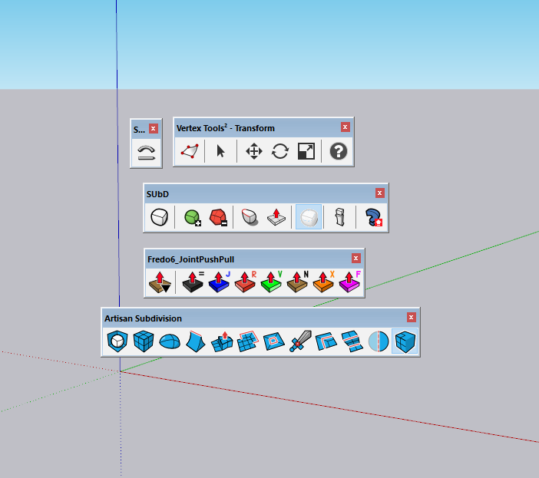Image resolution: width=539 pixels, height=478 pixels.
Task: Select the green V Vector Push Pull tool
Action: pos(272,283)
